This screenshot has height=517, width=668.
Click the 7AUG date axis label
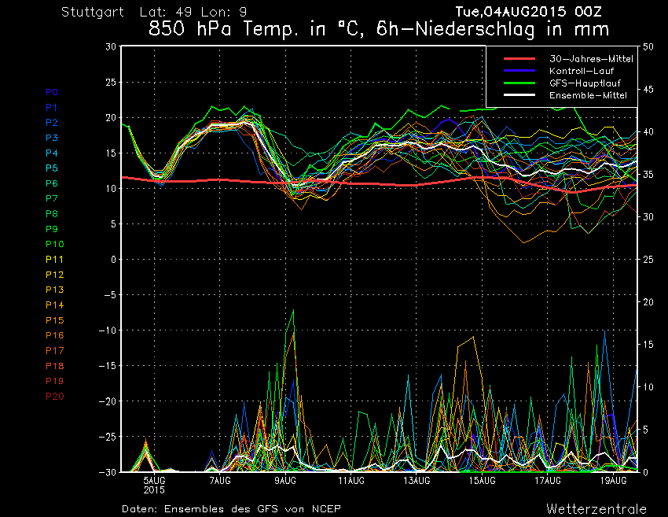tap(220, 481)
